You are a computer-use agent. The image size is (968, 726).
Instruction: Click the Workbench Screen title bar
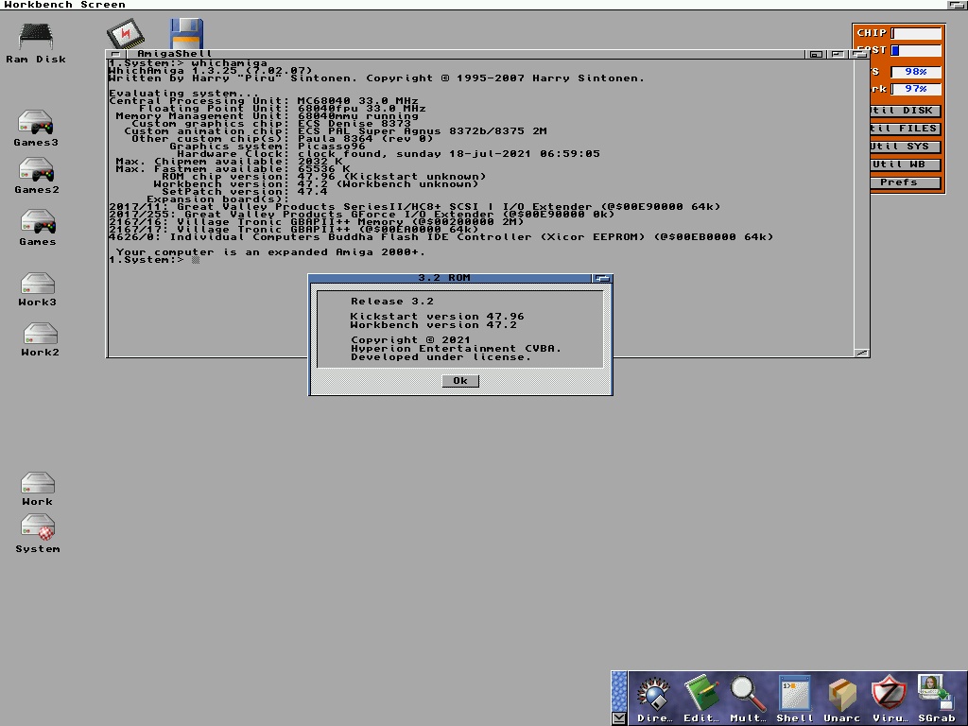click(473, 5)
